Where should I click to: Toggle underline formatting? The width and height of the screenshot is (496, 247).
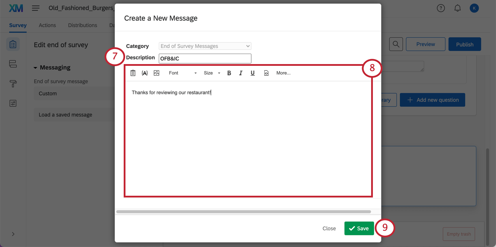coord(253,73)
